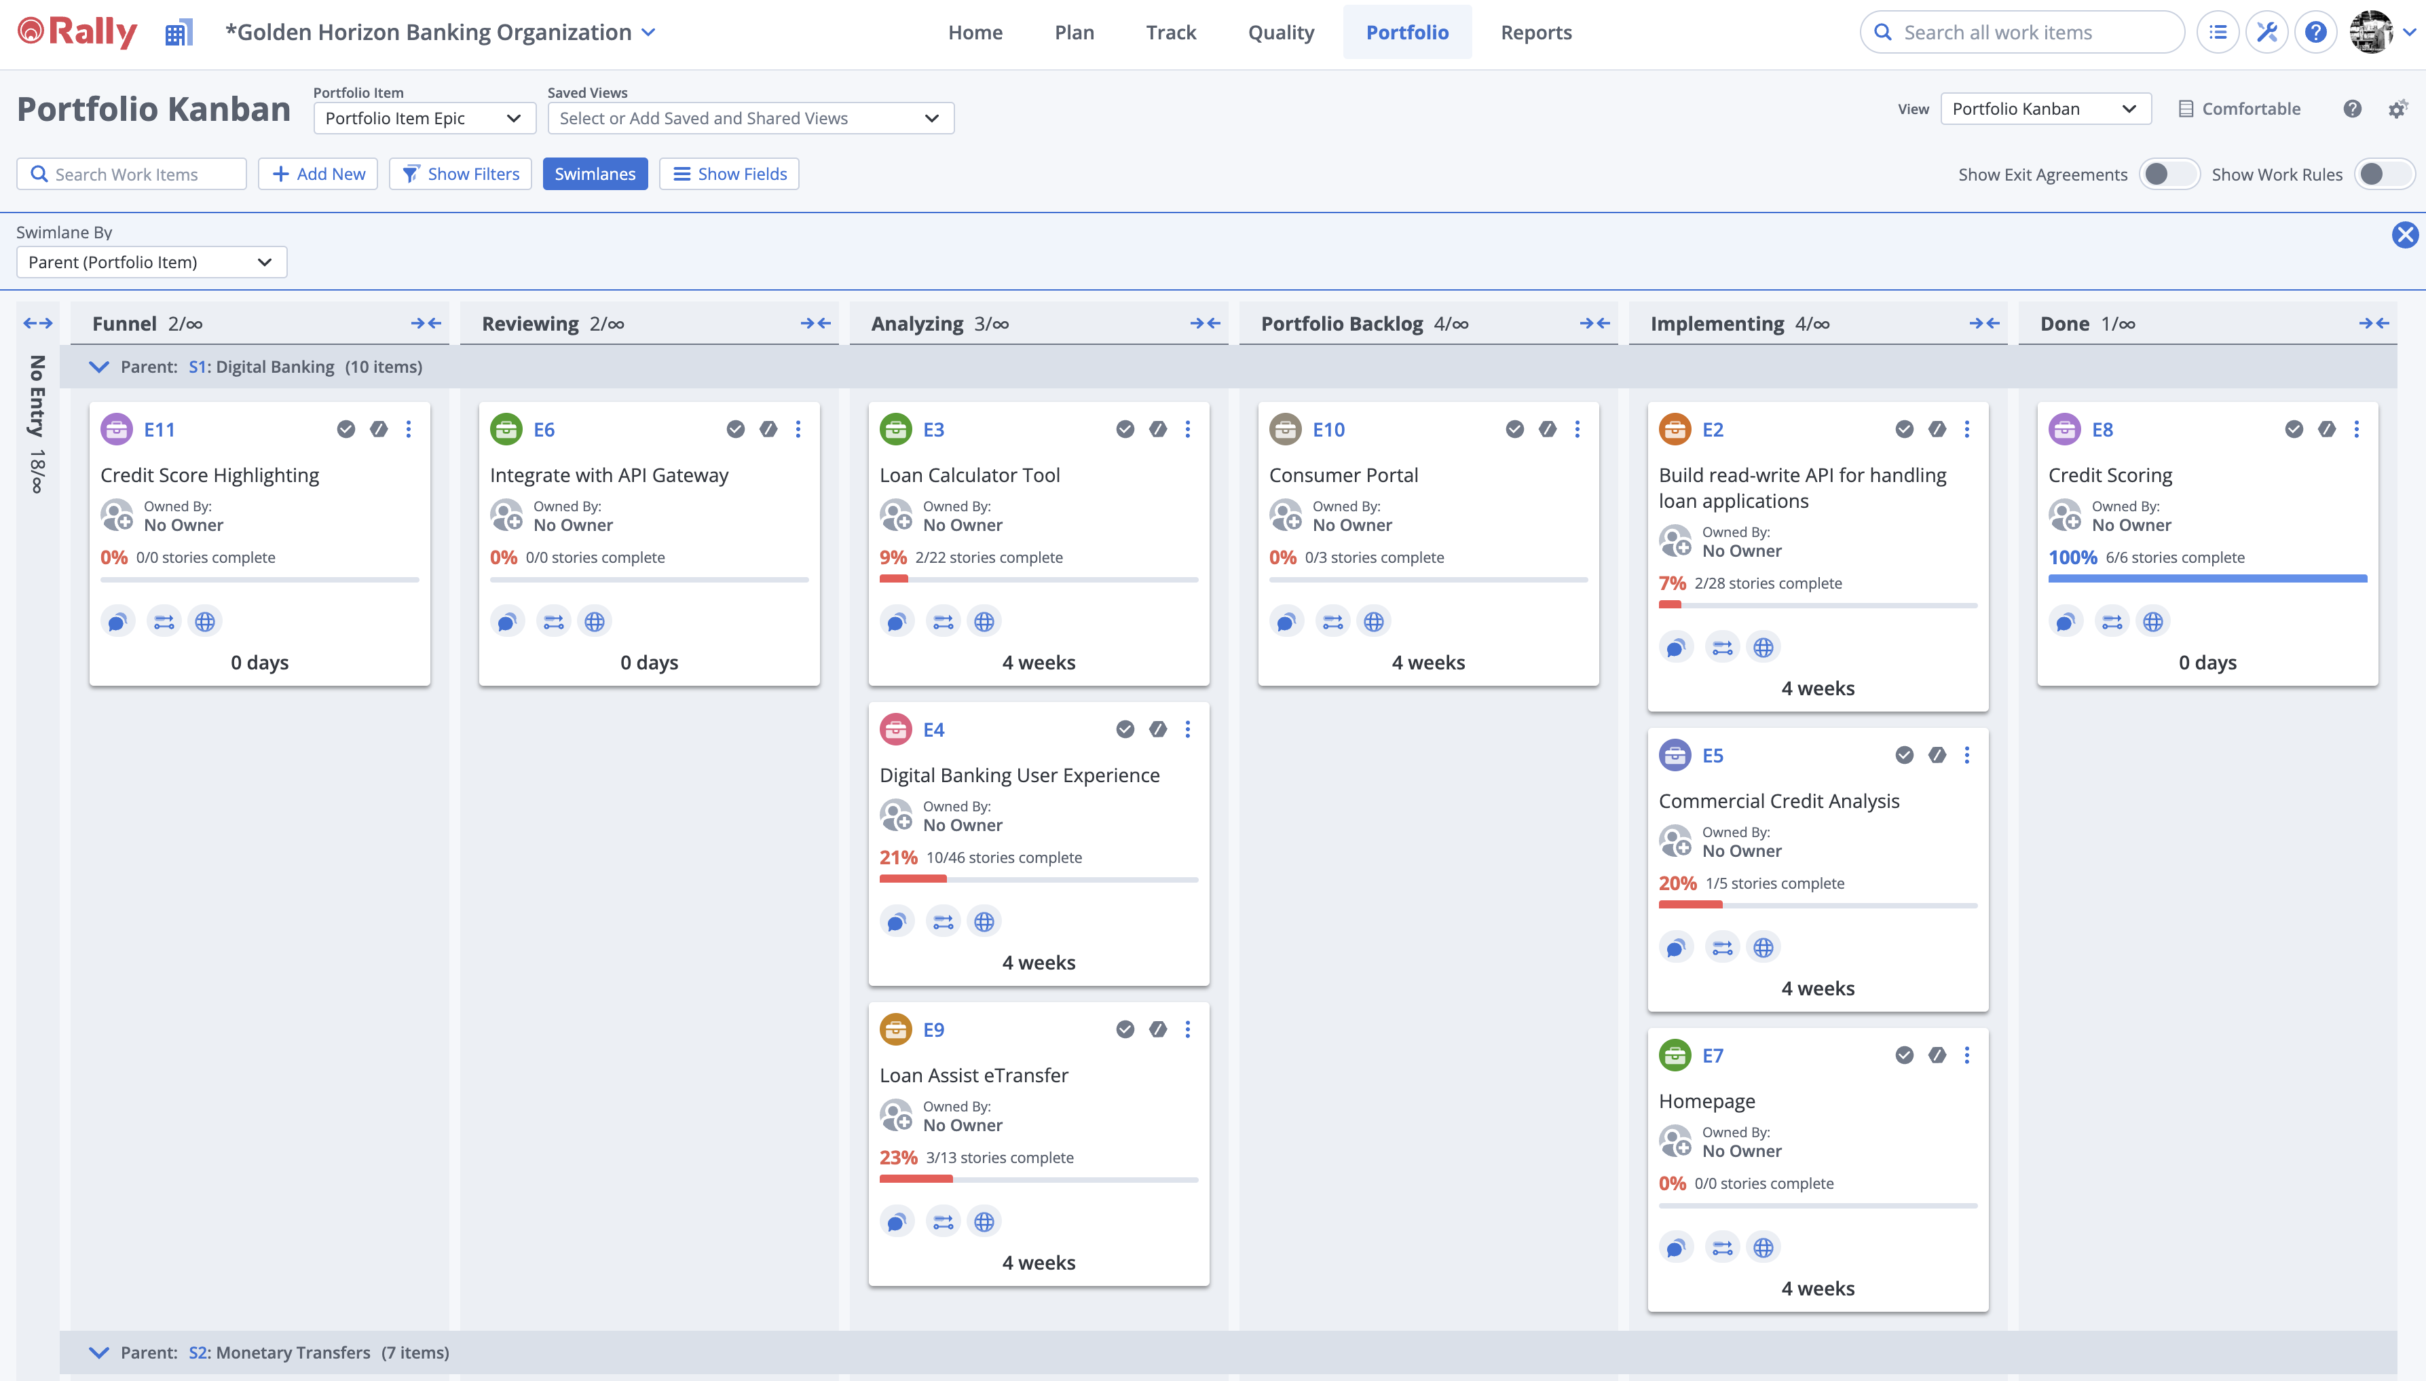This screenshot has height=1381, width=2426.
Task: Open the Quality menu
Action: (x=1281, y=32)
